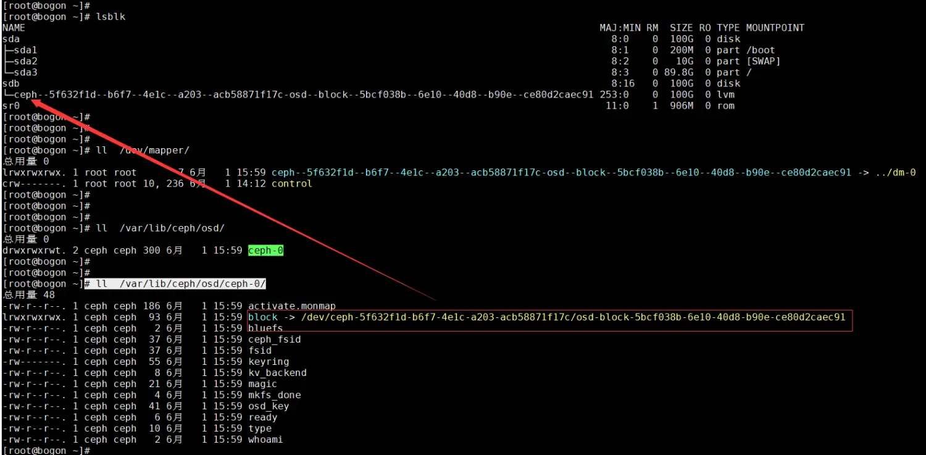The image size is (926, 455).
Task: Select the control device file name
Action: pyautogui.click(x=292, y=183)
